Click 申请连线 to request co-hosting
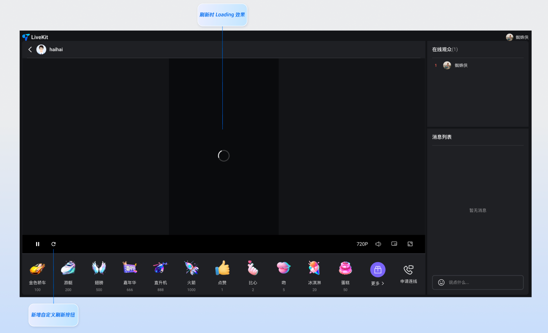548x333 pixels. click(409, 274)
